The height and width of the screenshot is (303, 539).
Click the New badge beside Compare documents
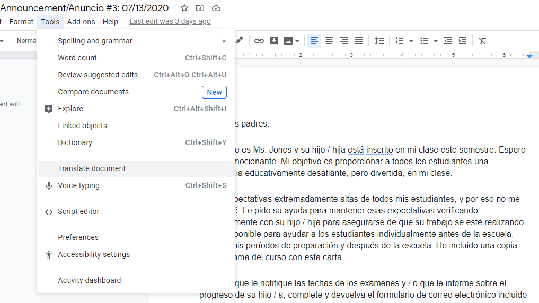[214, 92]
